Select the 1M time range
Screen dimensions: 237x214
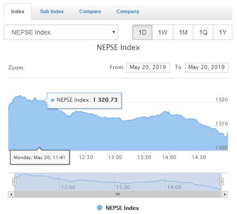point(183,32)
